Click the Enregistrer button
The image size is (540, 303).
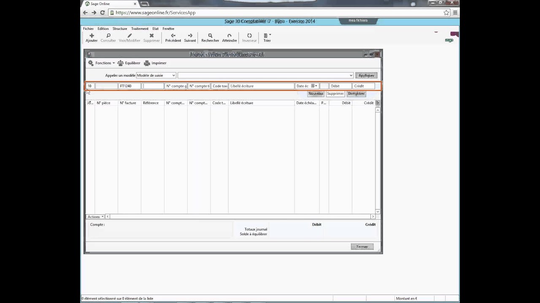356,93
